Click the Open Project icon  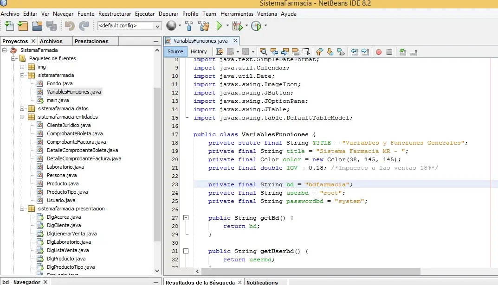click(x=37, y=26)
